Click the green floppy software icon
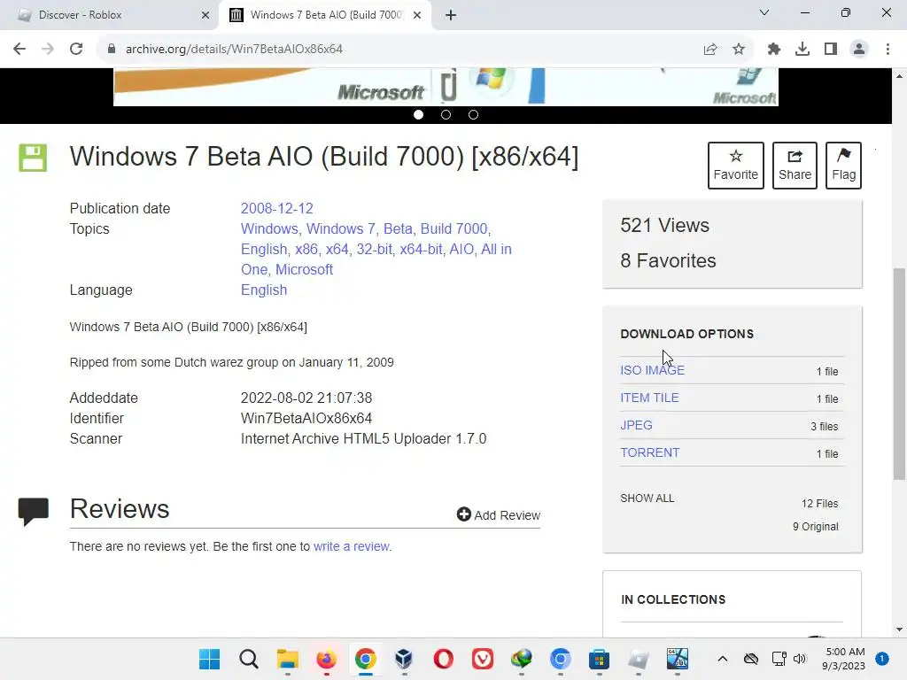This screenshot has width=907, height=680. (x=33, y=158)
